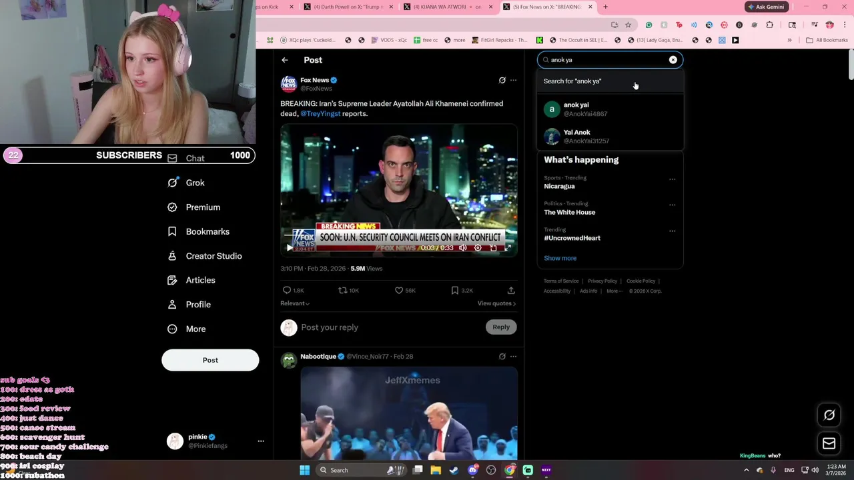The height and width of the screenshot is (480, 854).
Task: Open Profile in sidebar
Action: pos(189,305)
